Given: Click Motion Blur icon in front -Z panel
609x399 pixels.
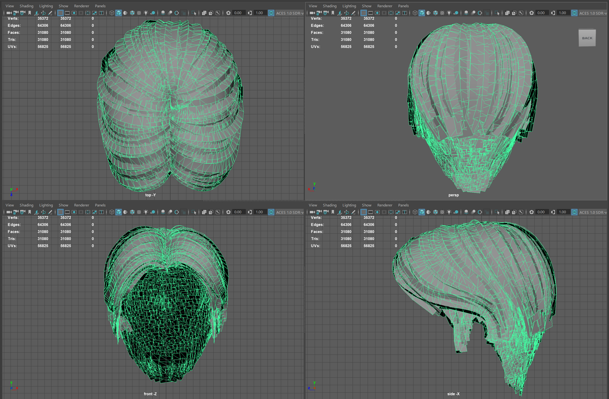Looking at the screenshot, I should click(x=170, y=212).
